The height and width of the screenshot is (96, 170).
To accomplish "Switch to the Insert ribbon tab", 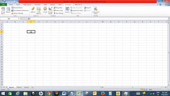I will pyautogui.click(x=18, y=5).
